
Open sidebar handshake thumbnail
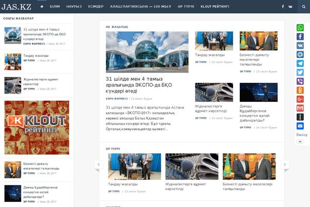(12, 170)
